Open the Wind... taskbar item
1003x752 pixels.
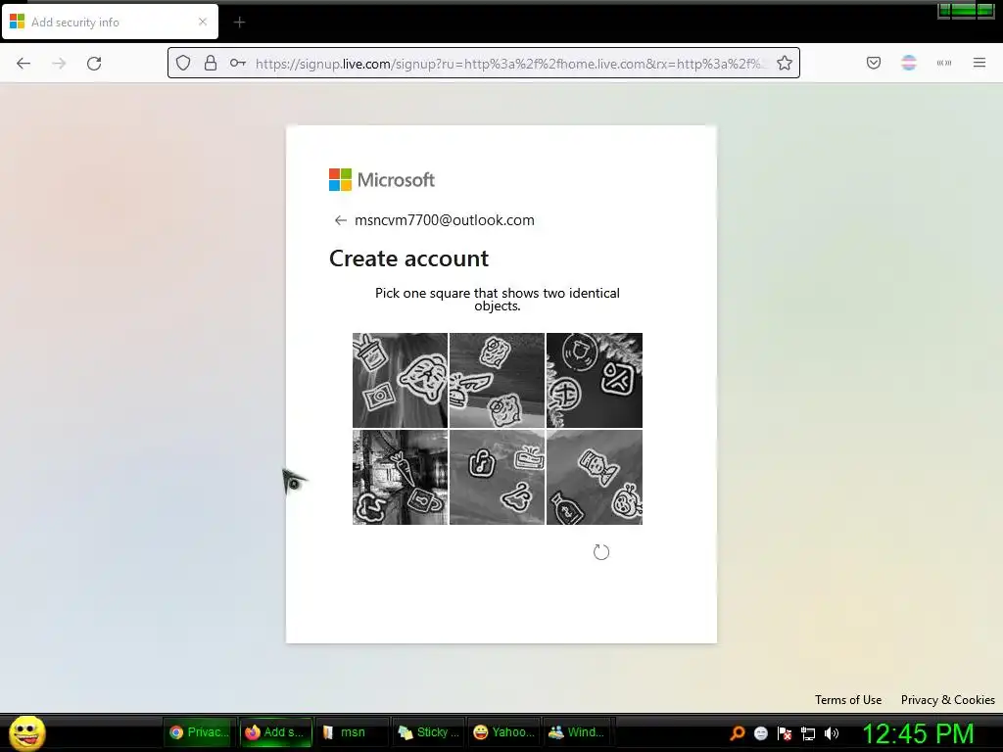579,732
